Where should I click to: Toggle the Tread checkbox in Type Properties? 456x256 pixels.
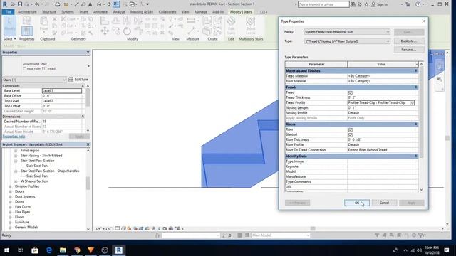coord(350,92)
